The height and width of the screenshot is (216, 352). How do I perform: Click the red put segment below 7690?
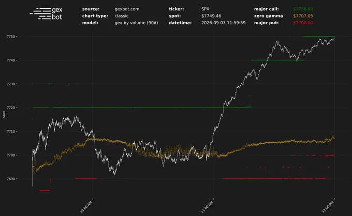(45, 191)
